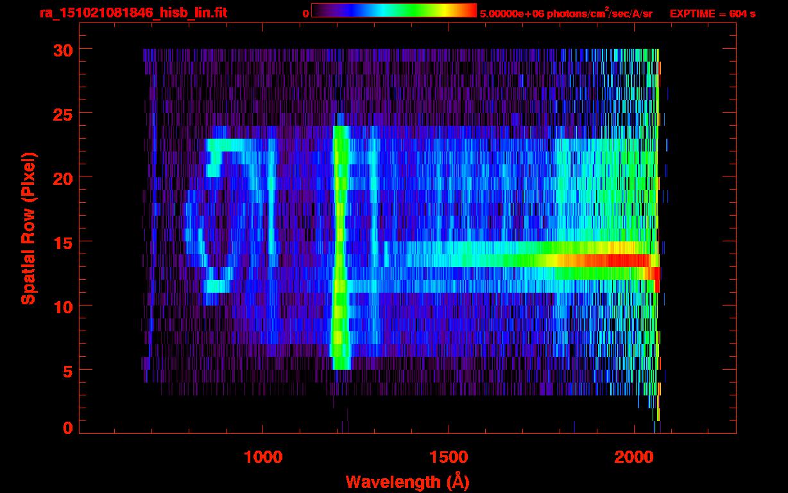Click the color scale bar at top
The height and width of the screenshot is (493, 788).
394,11
